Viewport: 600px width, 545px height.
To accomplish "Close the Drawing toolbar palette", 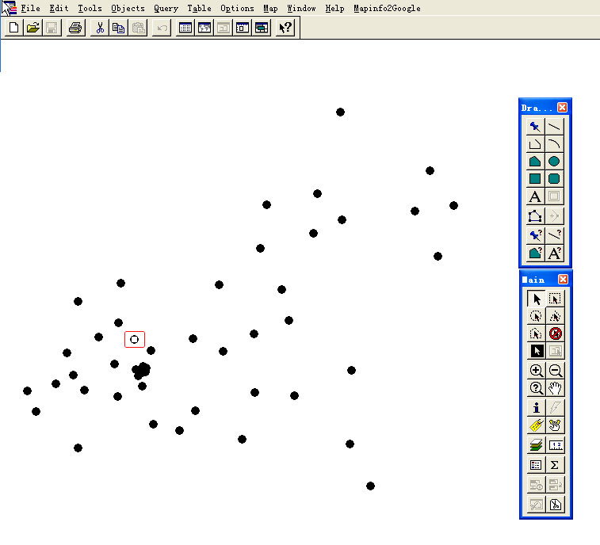I will 562,108.
